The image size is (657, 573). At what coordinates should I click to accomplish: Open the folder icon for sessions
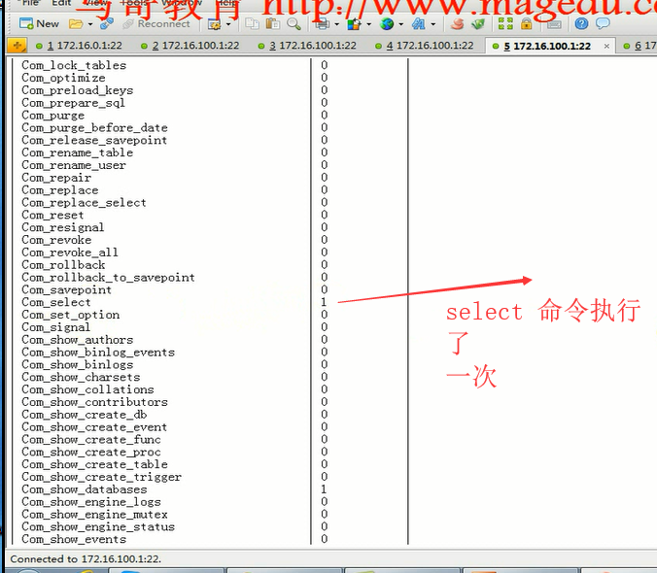[76, 24]
